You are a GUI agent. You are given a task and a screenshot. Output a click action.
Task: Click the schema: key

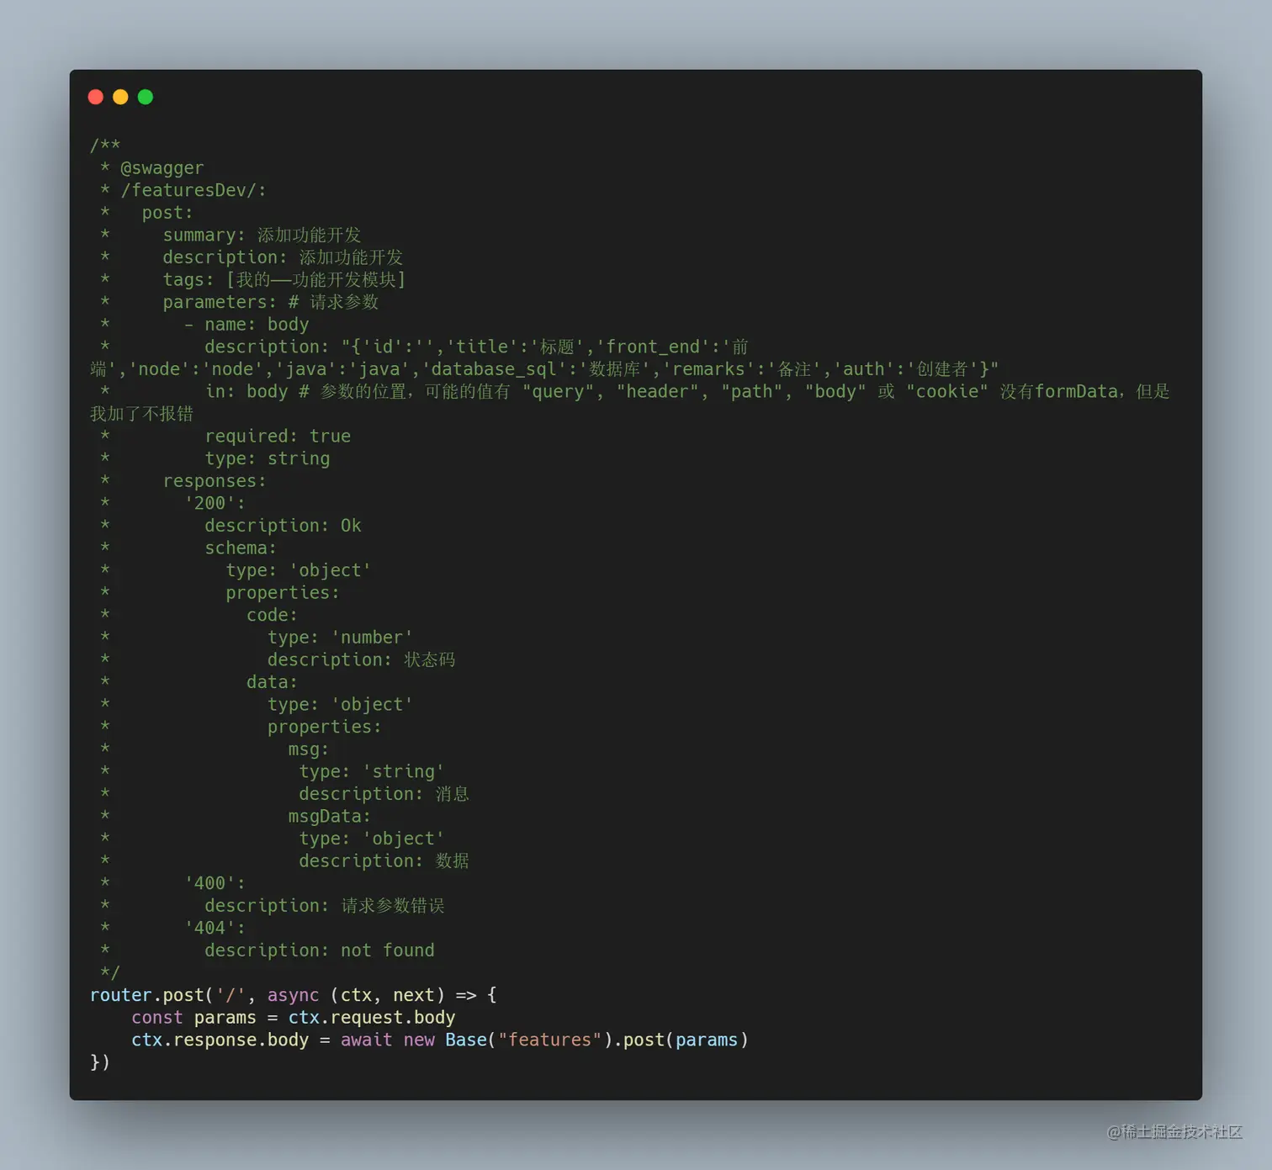click(241, 548)
